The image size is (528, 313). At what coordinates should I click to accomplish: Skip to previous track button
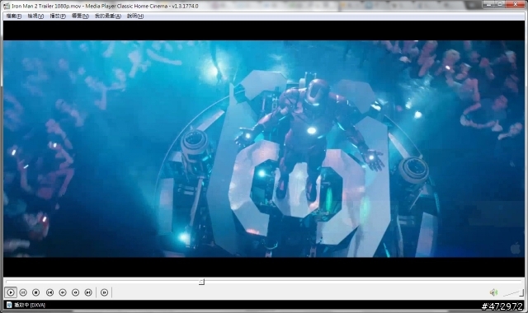[x=49, y=292]
